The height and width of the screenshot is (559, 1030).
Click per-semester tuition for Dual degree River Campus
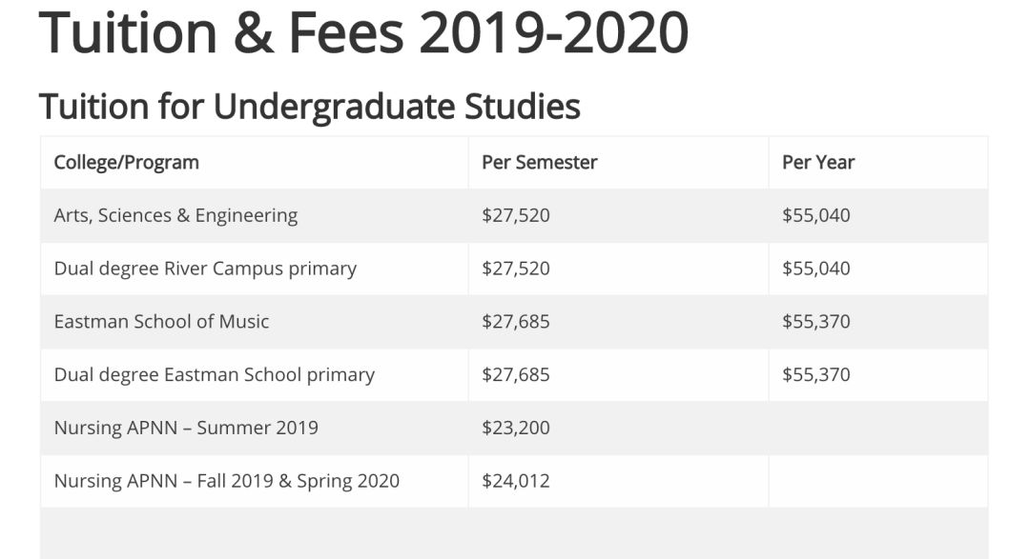pos(515,269)
